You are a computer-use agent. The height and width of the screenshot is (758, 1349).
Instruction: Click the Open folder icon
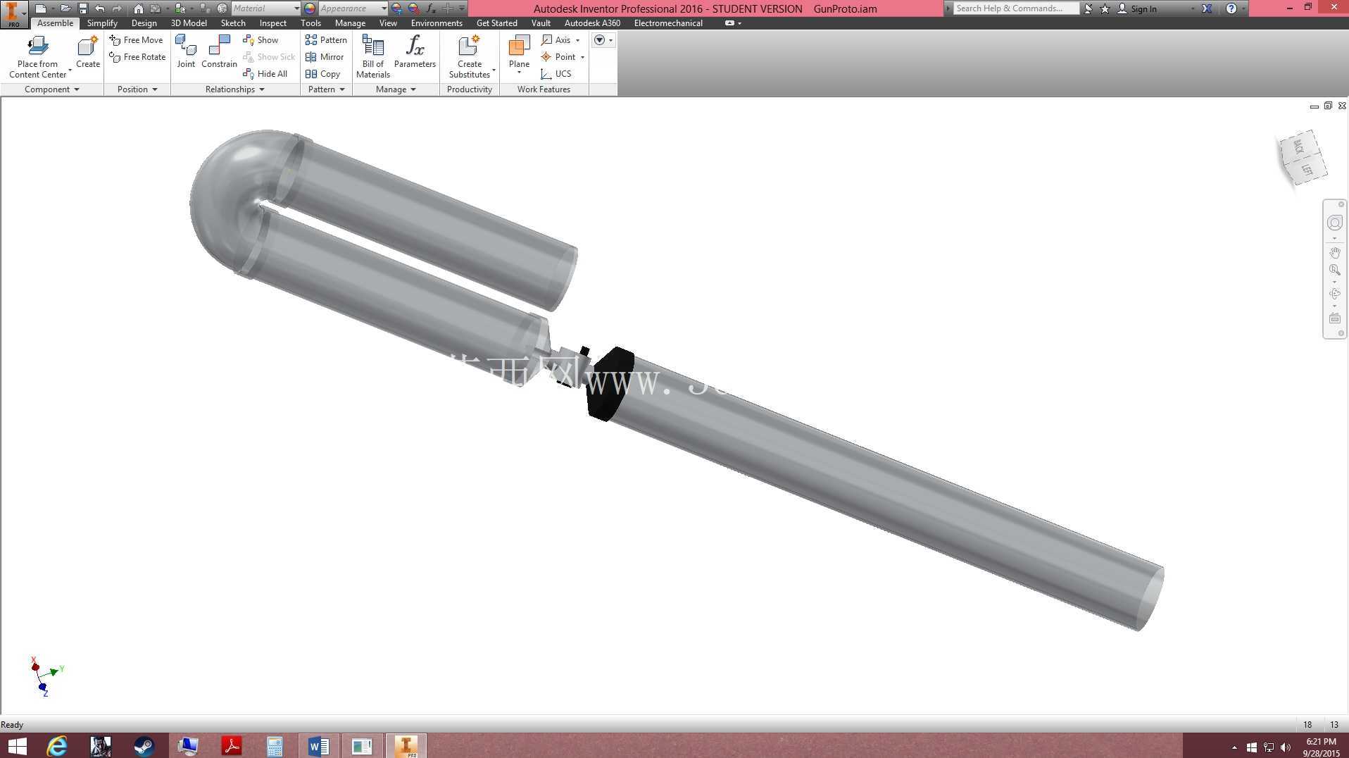coord(65,8)
